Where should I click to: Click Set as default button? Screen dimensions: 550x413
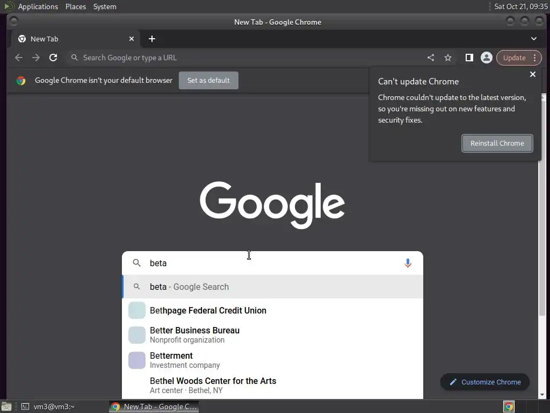pos(208,81)
